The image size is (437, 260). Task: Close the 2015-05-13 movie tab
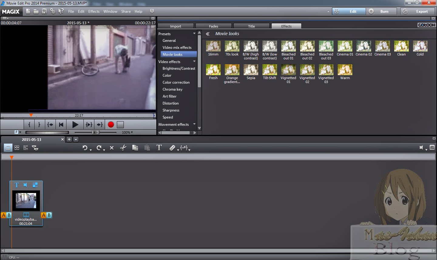click(63, 139)
